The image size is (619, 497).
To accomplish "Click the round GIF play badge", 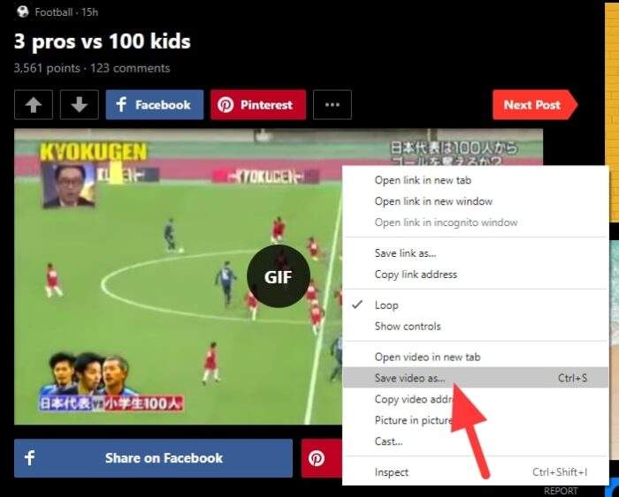I will point(279,276).
